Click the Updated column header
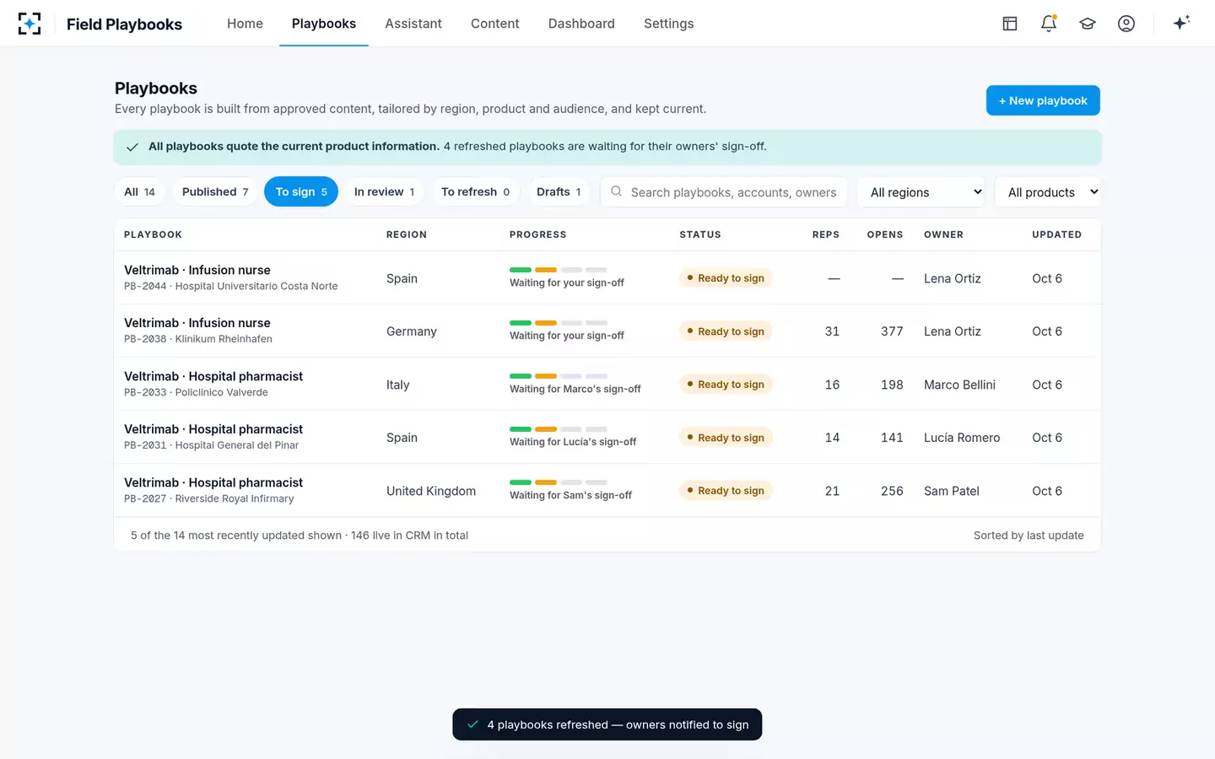The image size is (1215, 759). [x=1056, y=234]
